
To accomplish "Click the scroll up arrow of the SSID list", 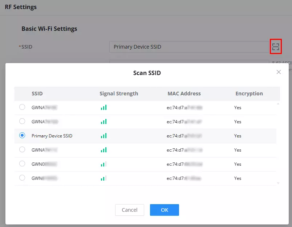I will point(278,104).
